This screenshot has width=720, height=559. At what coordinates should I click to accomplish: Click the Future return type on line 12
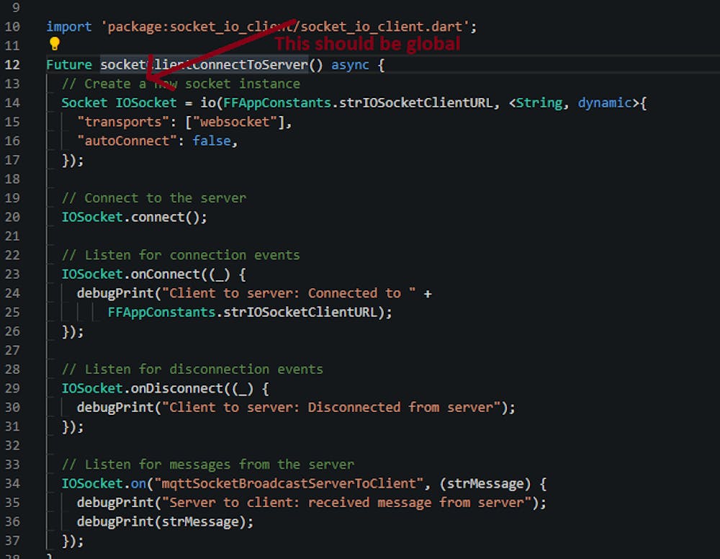[69, 65]
